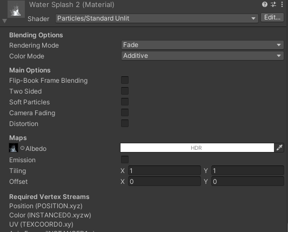Open the material help reference icon

coord(264,4)
